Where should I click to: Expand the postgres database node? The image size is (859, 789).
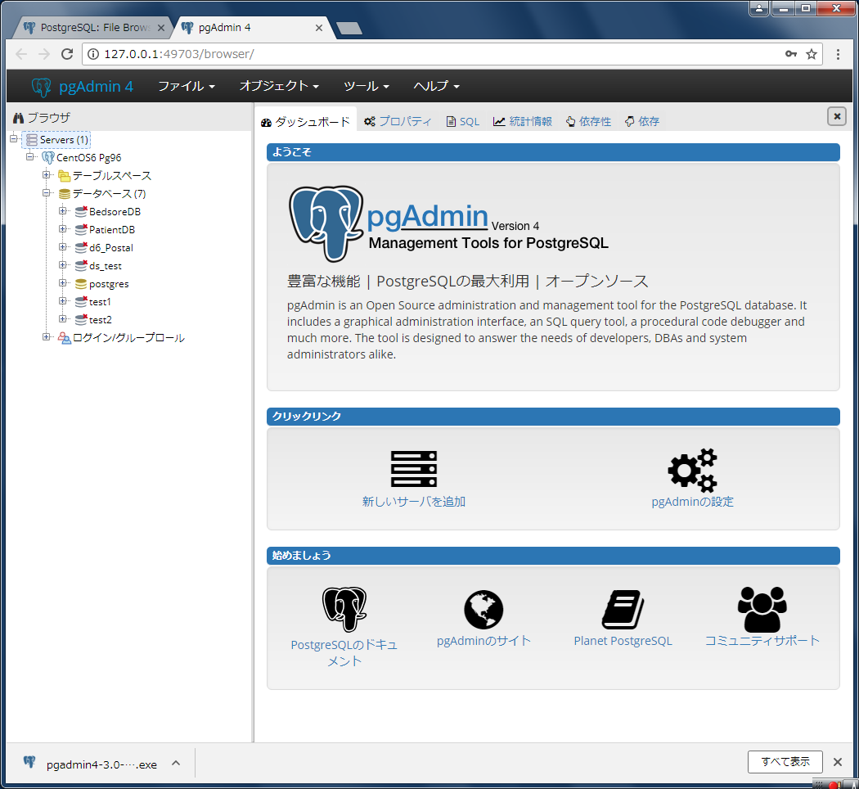[63, 283]
